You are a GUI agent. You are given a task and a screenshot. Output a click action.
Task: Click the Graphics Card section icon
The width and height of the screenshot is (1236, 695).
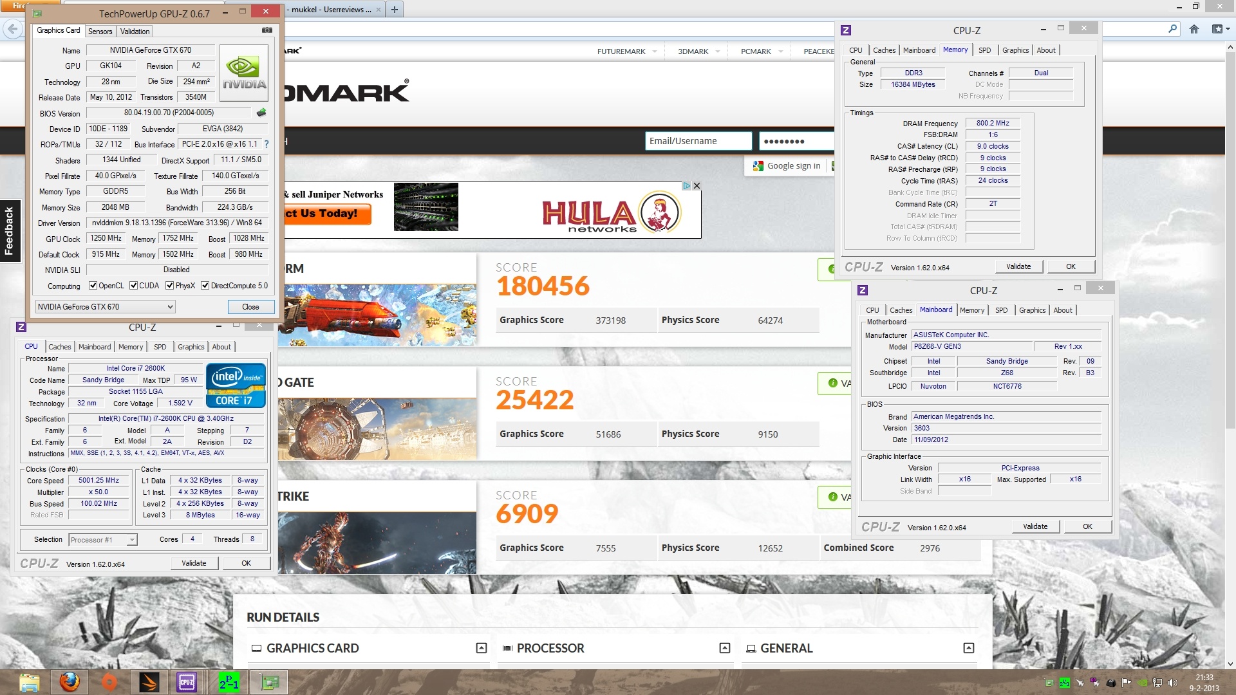point(256,648)
